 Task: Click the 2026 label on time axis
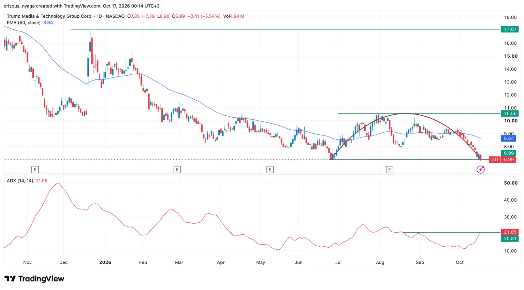(105, 262)
